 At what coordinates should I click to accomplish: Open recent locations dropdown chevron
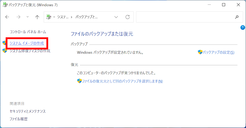coord(27,17)
